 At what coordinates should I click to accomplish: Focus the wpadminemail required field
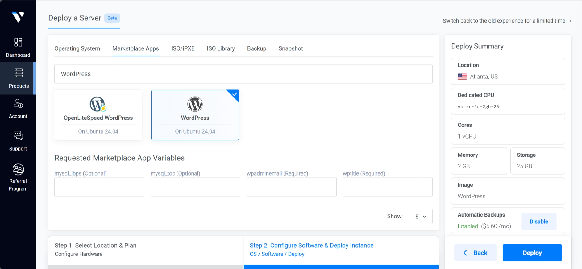tap(292, 187)
